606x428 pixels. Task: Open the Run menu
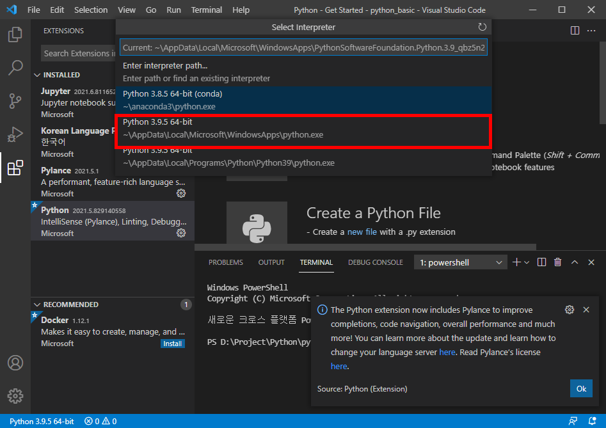click(173, 10)
